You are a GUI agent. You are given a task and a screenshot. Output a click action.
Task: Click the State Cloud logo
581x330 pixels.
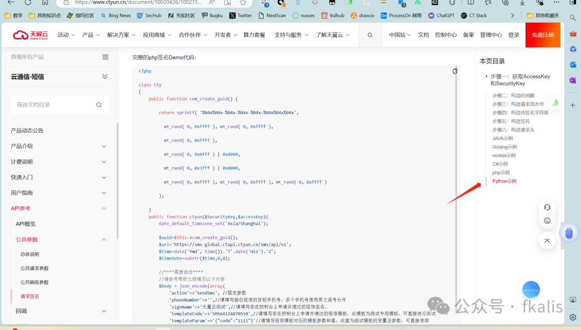pyautogui.click(x=30, y=35)
